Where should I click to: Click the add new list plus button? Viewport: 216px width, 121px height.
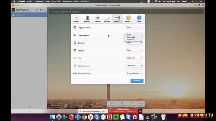(29, 107)
